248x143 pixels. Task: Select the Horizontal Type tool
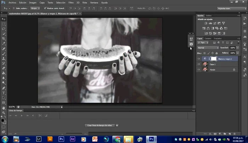pos(4,93)
